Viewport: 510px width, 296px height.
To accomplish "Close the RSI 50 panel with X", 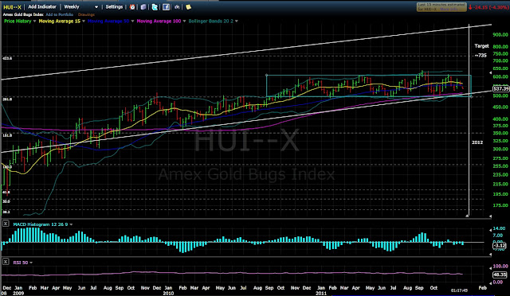I will point(6,262).
